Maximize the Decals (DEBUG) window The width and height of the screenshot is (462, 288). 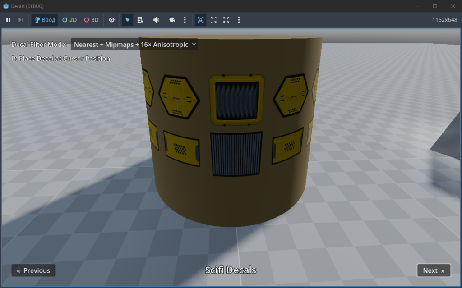[x=435, y=6]
